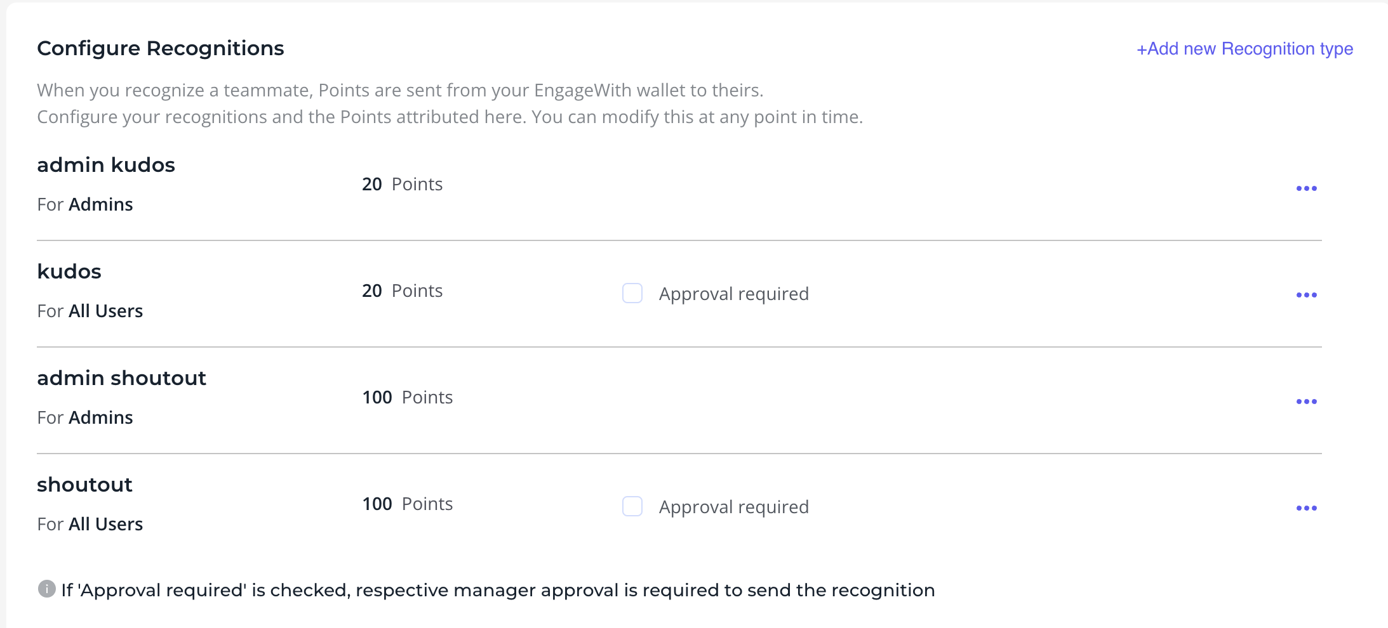Enable Approval required checkbox for kudos
The height and width of the screenshot is (628, 1388).
click(632, 293)
